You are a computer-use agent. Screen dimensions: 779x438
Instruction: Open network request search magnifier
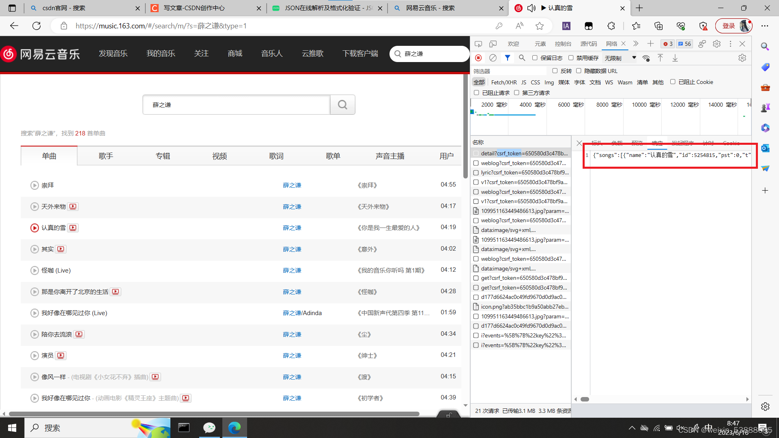click(522, 58)
